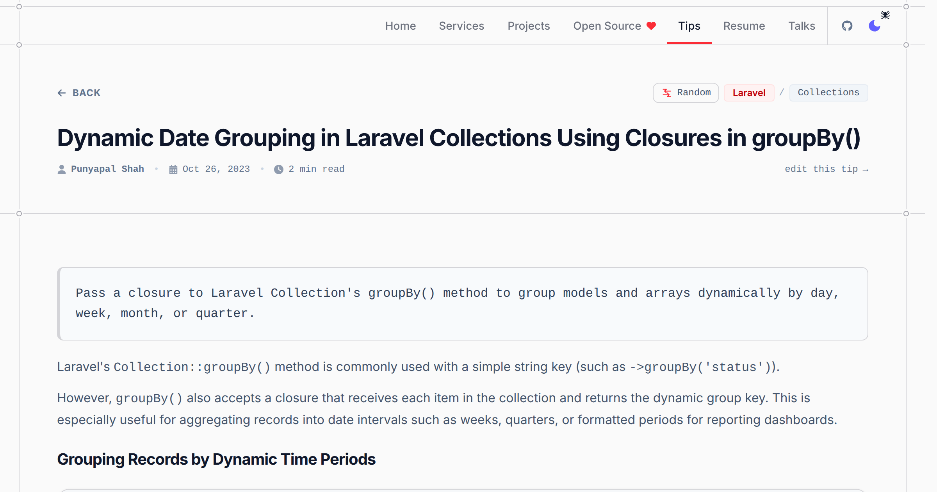Image resolution: width=937 pixels, height=492 pixels.
Task: Toggle dark mode moon icon
Action: pyautogui.click(x=874, y=26)
